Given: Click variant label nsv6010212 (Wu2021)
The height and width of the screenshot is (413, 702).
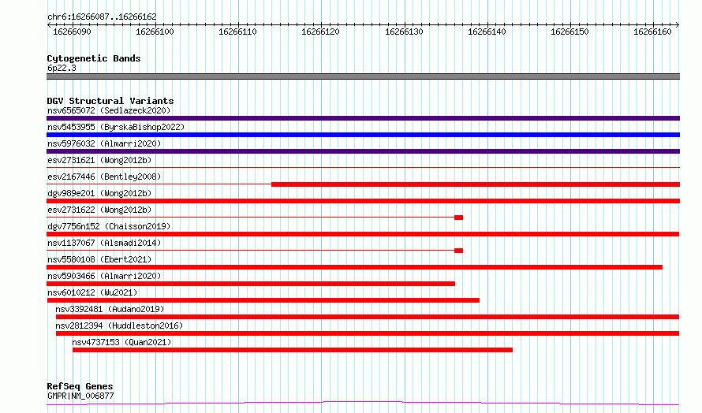Looking at the screenshot, I should click(x=92, y=292).
